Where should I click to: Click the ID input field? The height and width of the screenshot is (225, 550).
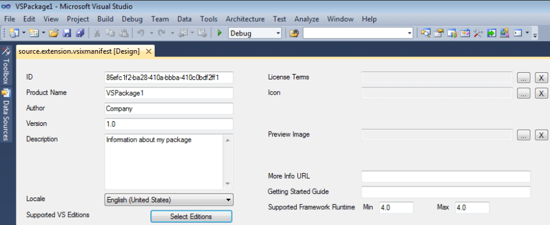point(169,78)
